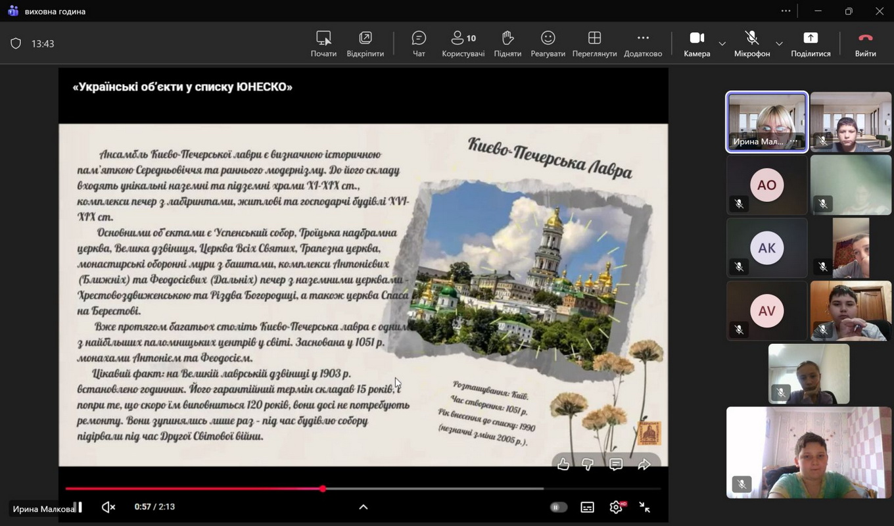Image resolution: width=894 pixels, height=526 pixels.
Task: Expand the microphone options dropdown arrow
Action: tap(779, 44)
